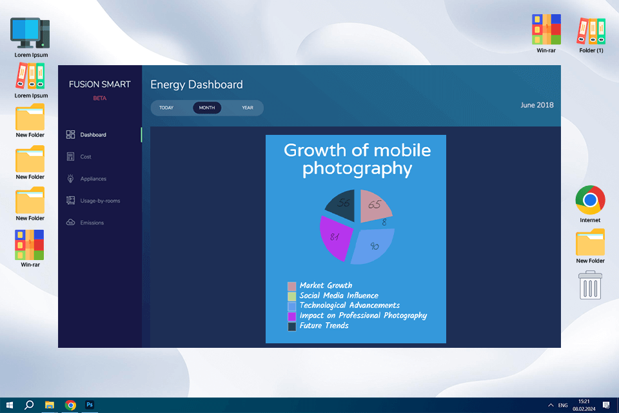
Task: Click the Usage-by-rooms floorplan icon
Action: [71, 201]
